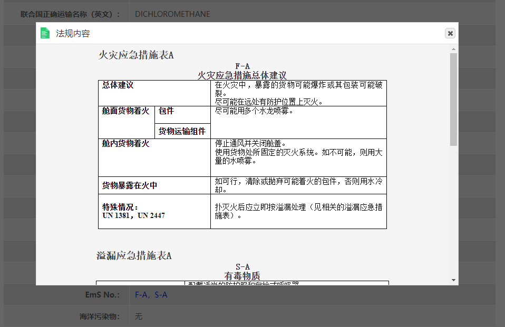
Task: Click heading 火灾应急措施表A
Action: click(136, 55)
